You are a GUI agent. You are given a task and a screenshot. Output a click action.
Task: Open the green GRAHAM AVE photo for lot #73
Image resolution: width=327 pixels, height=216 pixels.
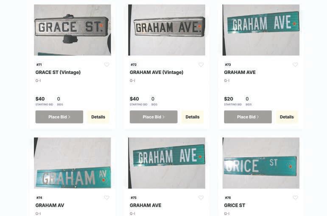pyautogui.click(x=261, y=30)
